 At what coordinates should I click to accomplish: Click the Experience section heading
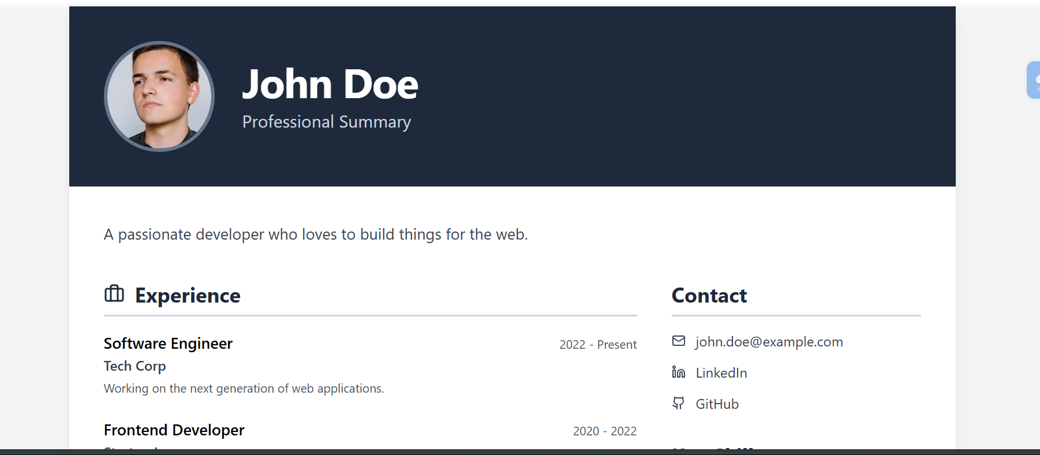pyautogui.click(x=188, y=296)
